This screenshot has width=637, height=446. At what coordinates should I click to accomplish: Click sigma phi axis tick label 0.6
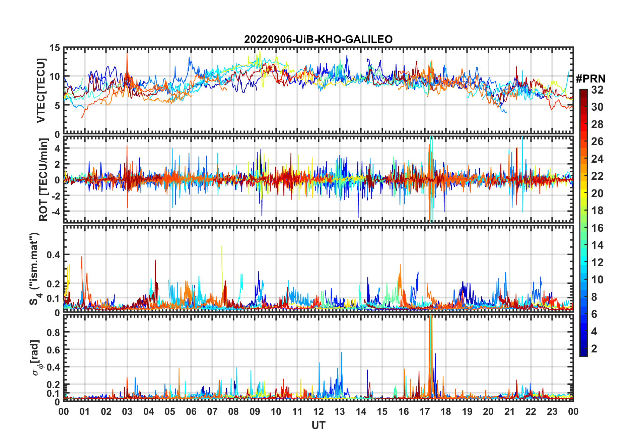[54, 350]
